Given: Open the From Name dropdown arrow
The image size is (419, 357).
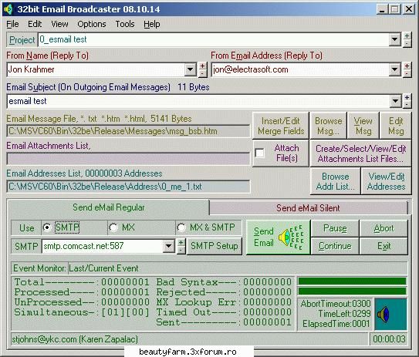Looking at the screenshot, I should pos(191,69).
